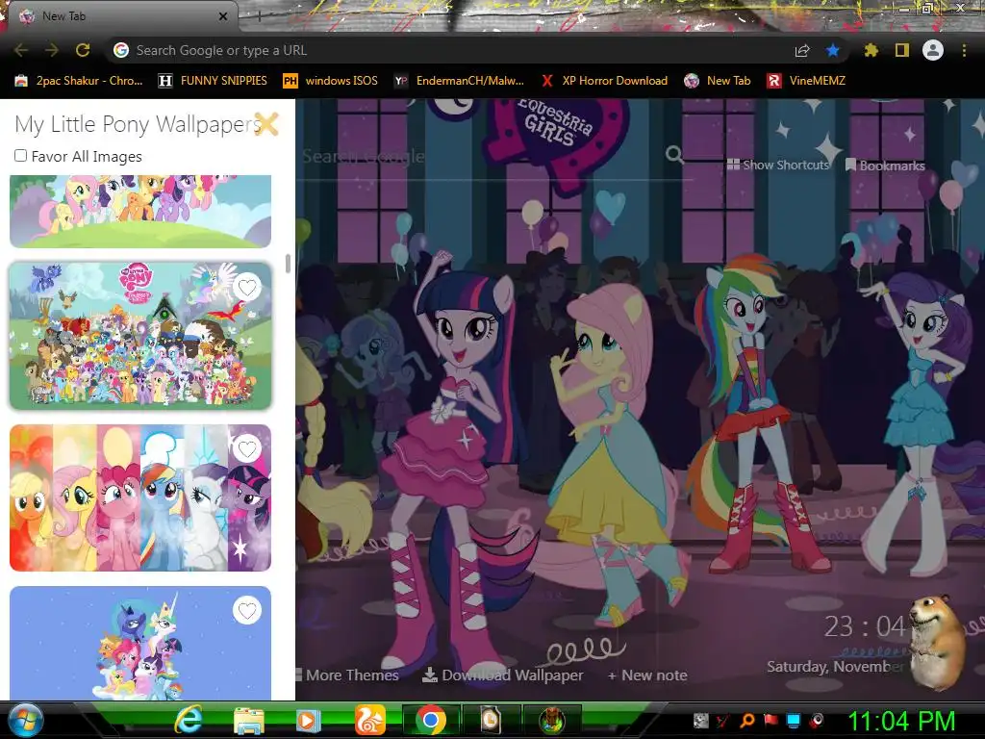Open the Chrome three-dot menu
The height and width of the screenshot is (739, 985).
click(x=964, y=50)
